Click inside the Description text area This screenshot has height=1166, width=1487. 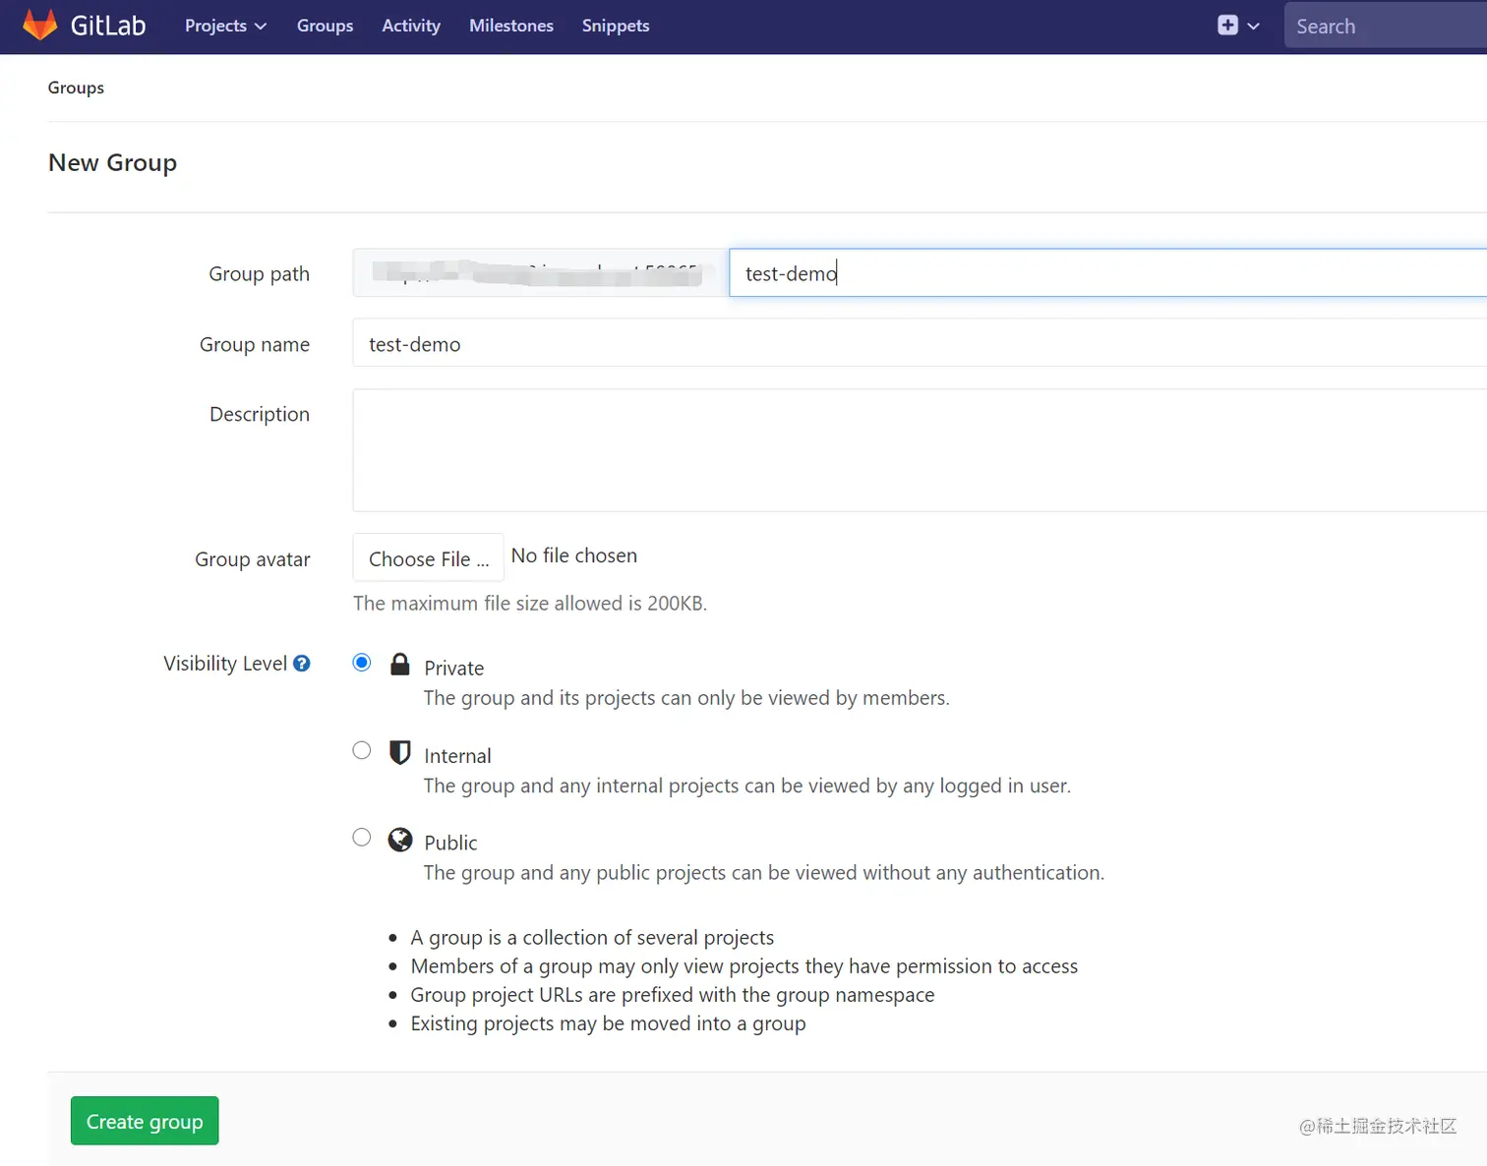click(920, 450)
